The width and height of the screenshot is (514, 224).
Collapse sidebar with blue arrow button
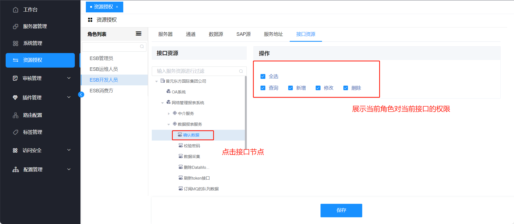coord(81,94)
